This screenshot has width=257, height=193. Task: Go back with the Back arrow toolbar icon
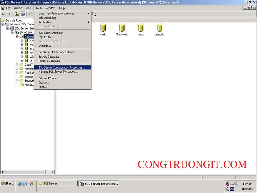click(x=3, y=14)
